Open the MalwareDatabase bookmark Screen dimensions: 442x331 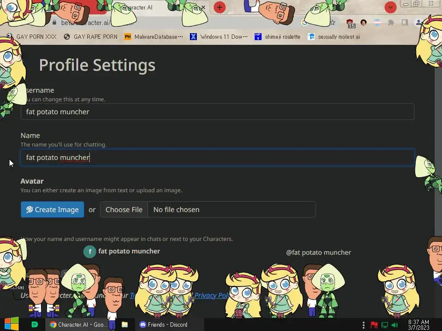154,37
